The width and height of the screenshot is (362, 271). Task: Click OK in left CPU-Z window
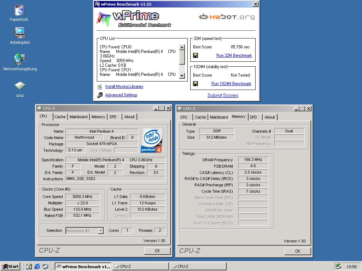click(x=157, y=251)
